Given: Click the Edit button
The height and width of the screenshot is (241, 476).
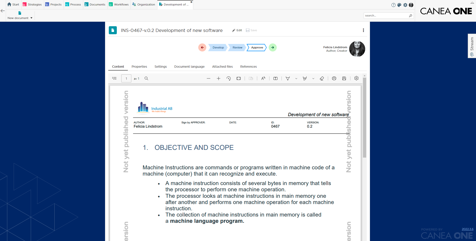Looking at the screenshot, I should click(237, 30).
